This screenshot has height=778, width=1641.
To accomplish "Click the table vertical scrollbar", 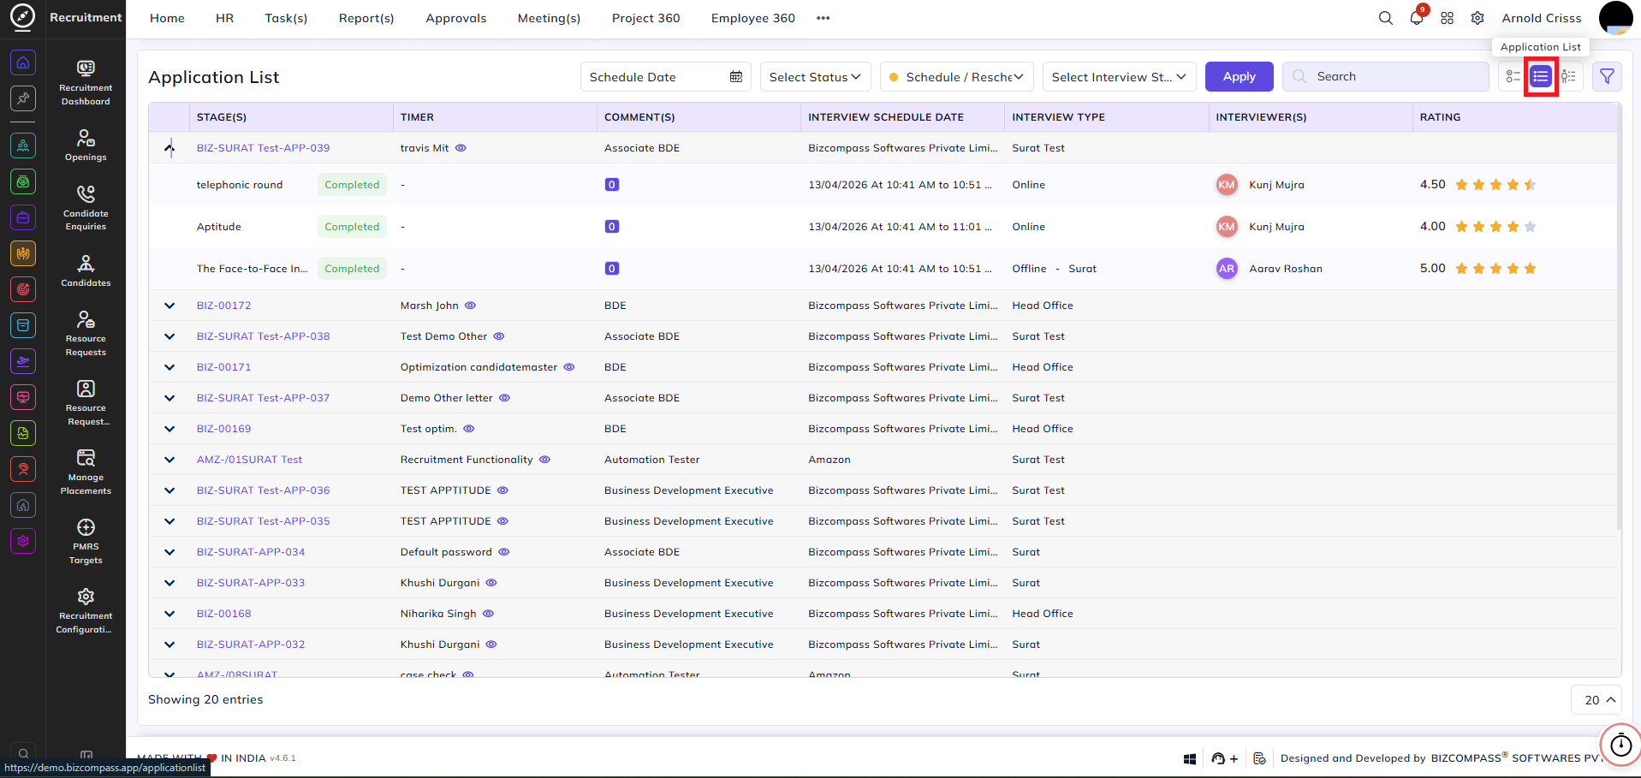I will [1618, 317].
